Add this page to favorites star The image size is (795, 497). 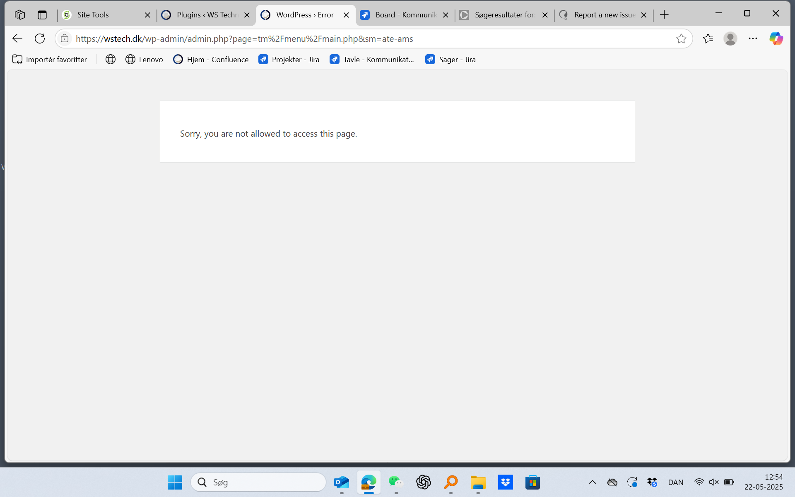(681, 39)
